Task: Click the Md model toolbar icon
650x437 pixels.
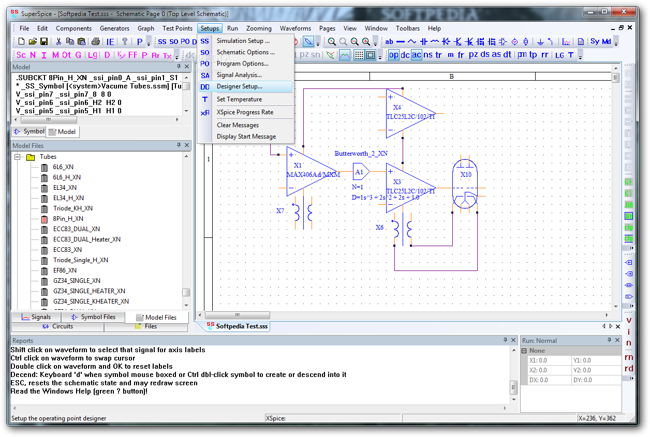Action: [606, 41]
